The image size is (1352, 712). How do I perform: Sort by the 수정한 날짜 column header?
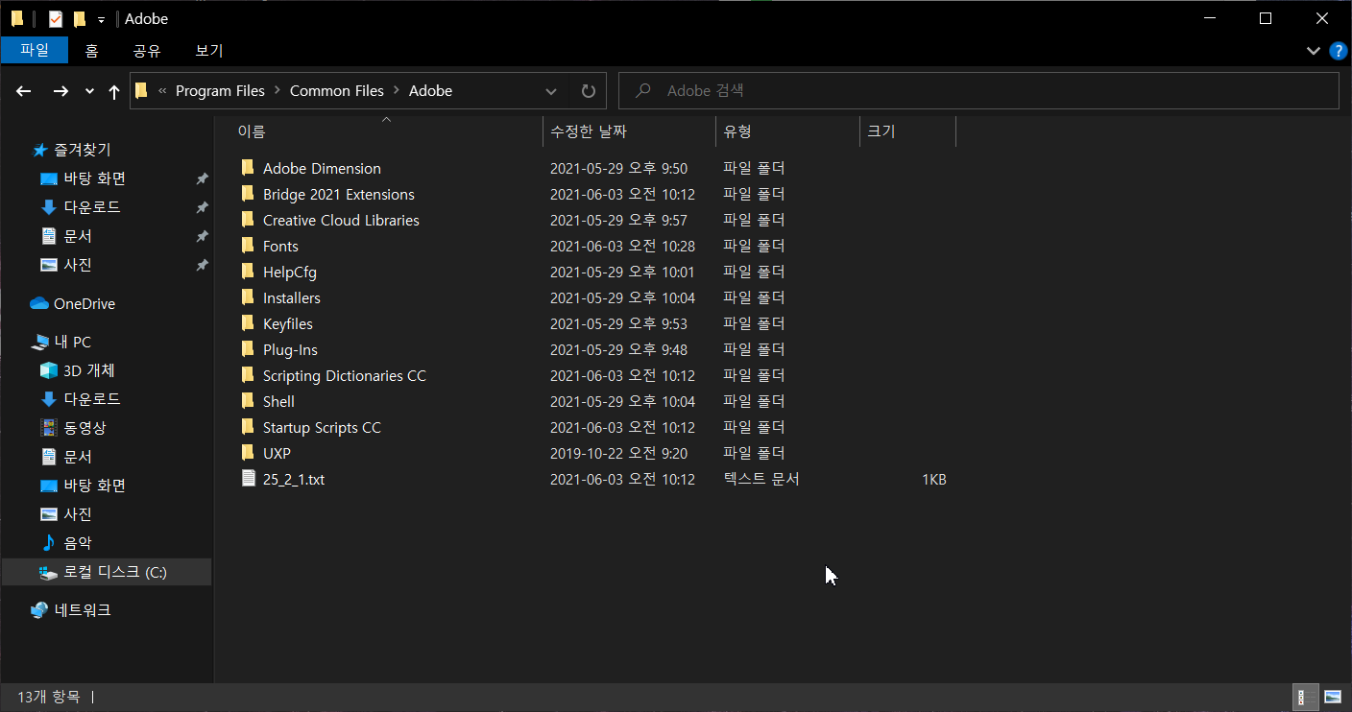629,131
